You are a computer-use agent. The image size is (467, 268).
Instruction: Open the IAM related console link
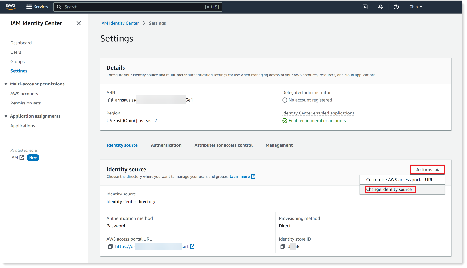pos(14,157)
